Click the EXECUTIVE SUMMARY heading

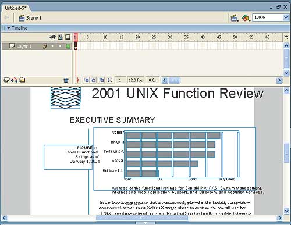112,120
